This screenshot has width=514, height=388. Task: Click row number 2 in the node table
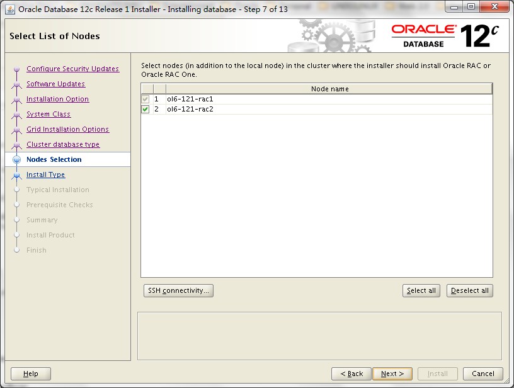pos(156,109)
